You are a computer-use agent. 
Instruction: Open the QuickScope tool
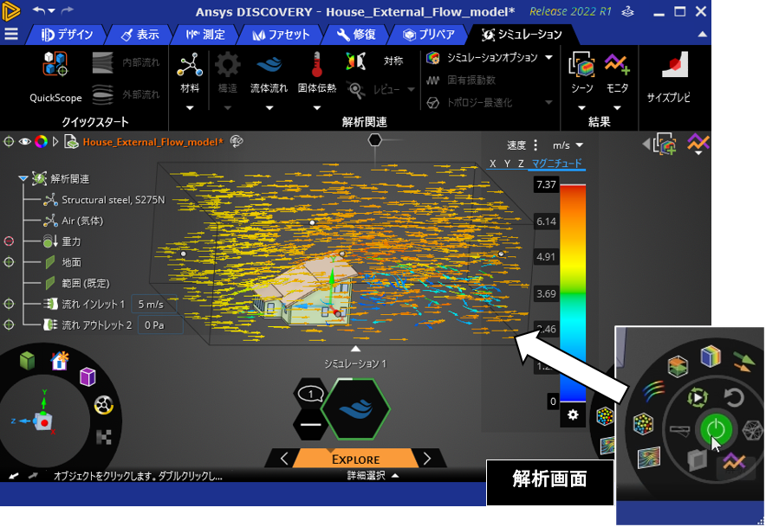pyautogui.click(x=55, y=77)
